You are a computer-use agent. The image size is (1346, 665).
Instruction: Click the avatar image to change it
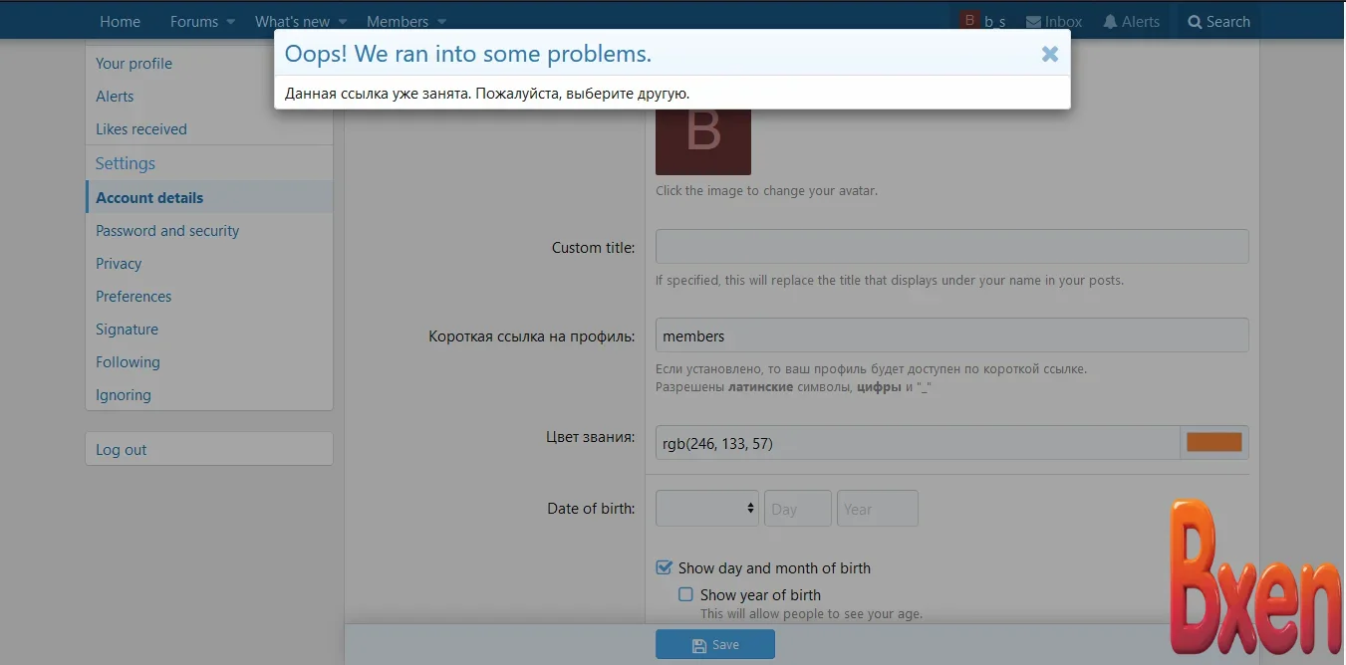pos(702,139)
